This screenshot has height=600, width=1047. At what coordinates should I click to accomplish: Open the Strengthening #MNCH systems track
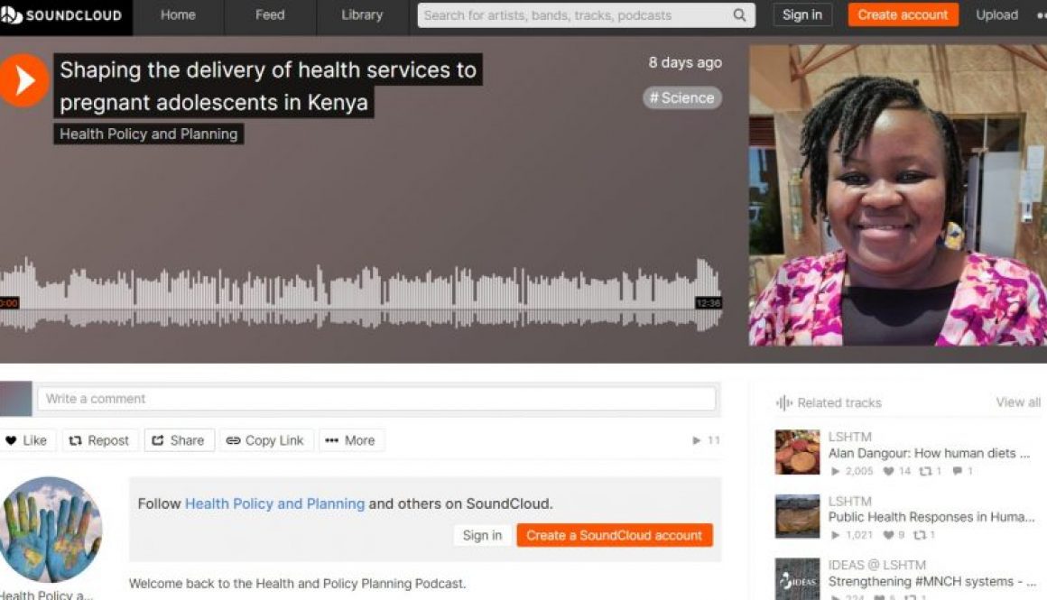coord(931,582)
